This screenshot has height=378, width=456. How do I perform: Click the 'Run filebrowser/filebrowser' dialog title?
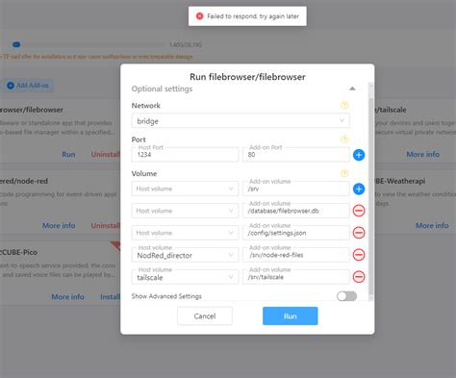pos(247,77)
